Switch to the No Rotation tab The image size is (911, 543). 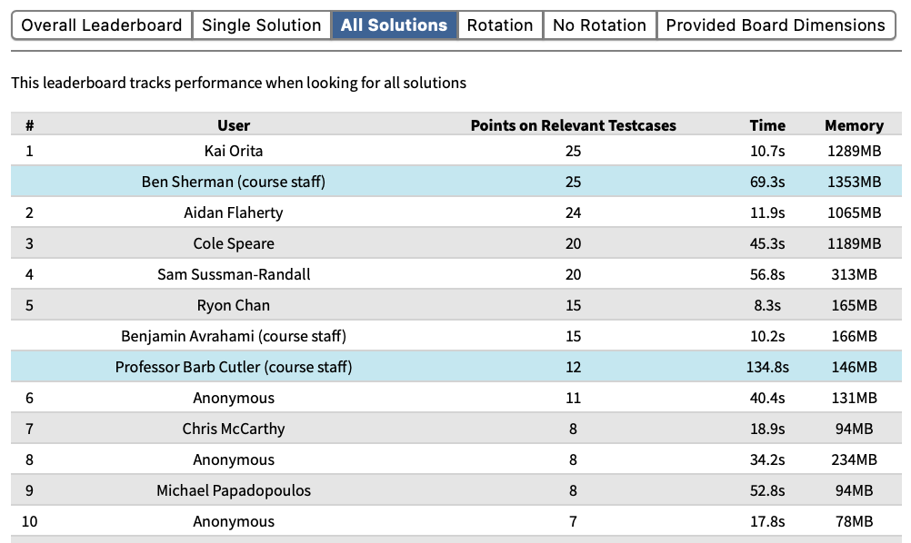(599, 25)
